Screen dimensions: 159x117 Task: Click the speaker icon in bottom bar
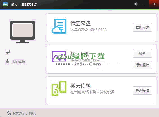(9, 113)
